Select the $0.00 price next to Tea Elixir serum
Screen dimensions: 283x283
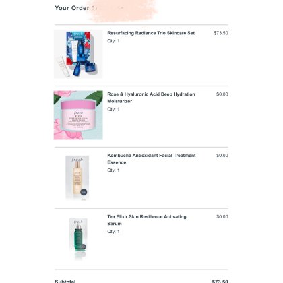point(222,216)
